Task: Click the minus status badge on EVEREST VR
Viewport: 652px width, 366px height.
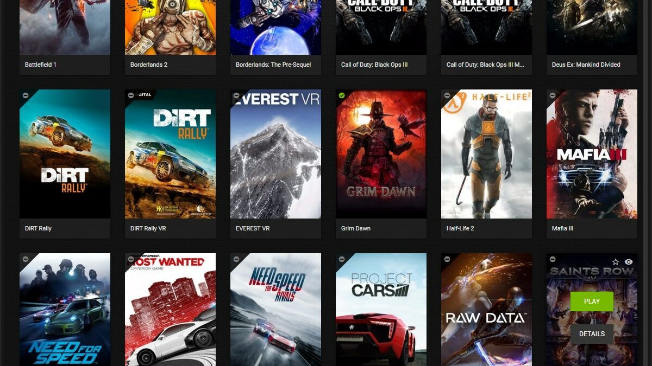Action: pos(236,95)
